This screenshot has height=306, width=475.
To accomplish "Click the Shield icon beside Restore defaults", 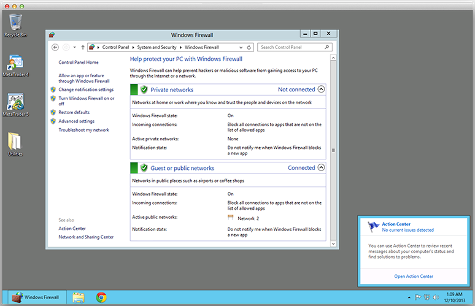I will (53, 112).
